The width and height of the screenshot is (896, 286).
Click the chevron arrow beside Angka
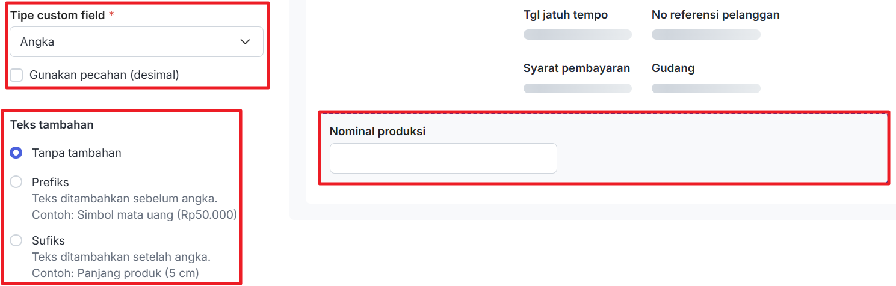pyautogui.click(x=245, y=42)
